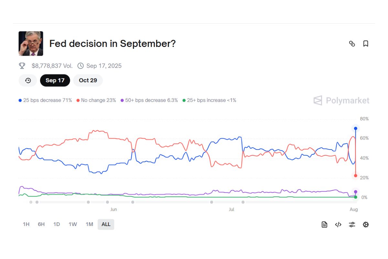Choose the 1M time range

[89, 224]
